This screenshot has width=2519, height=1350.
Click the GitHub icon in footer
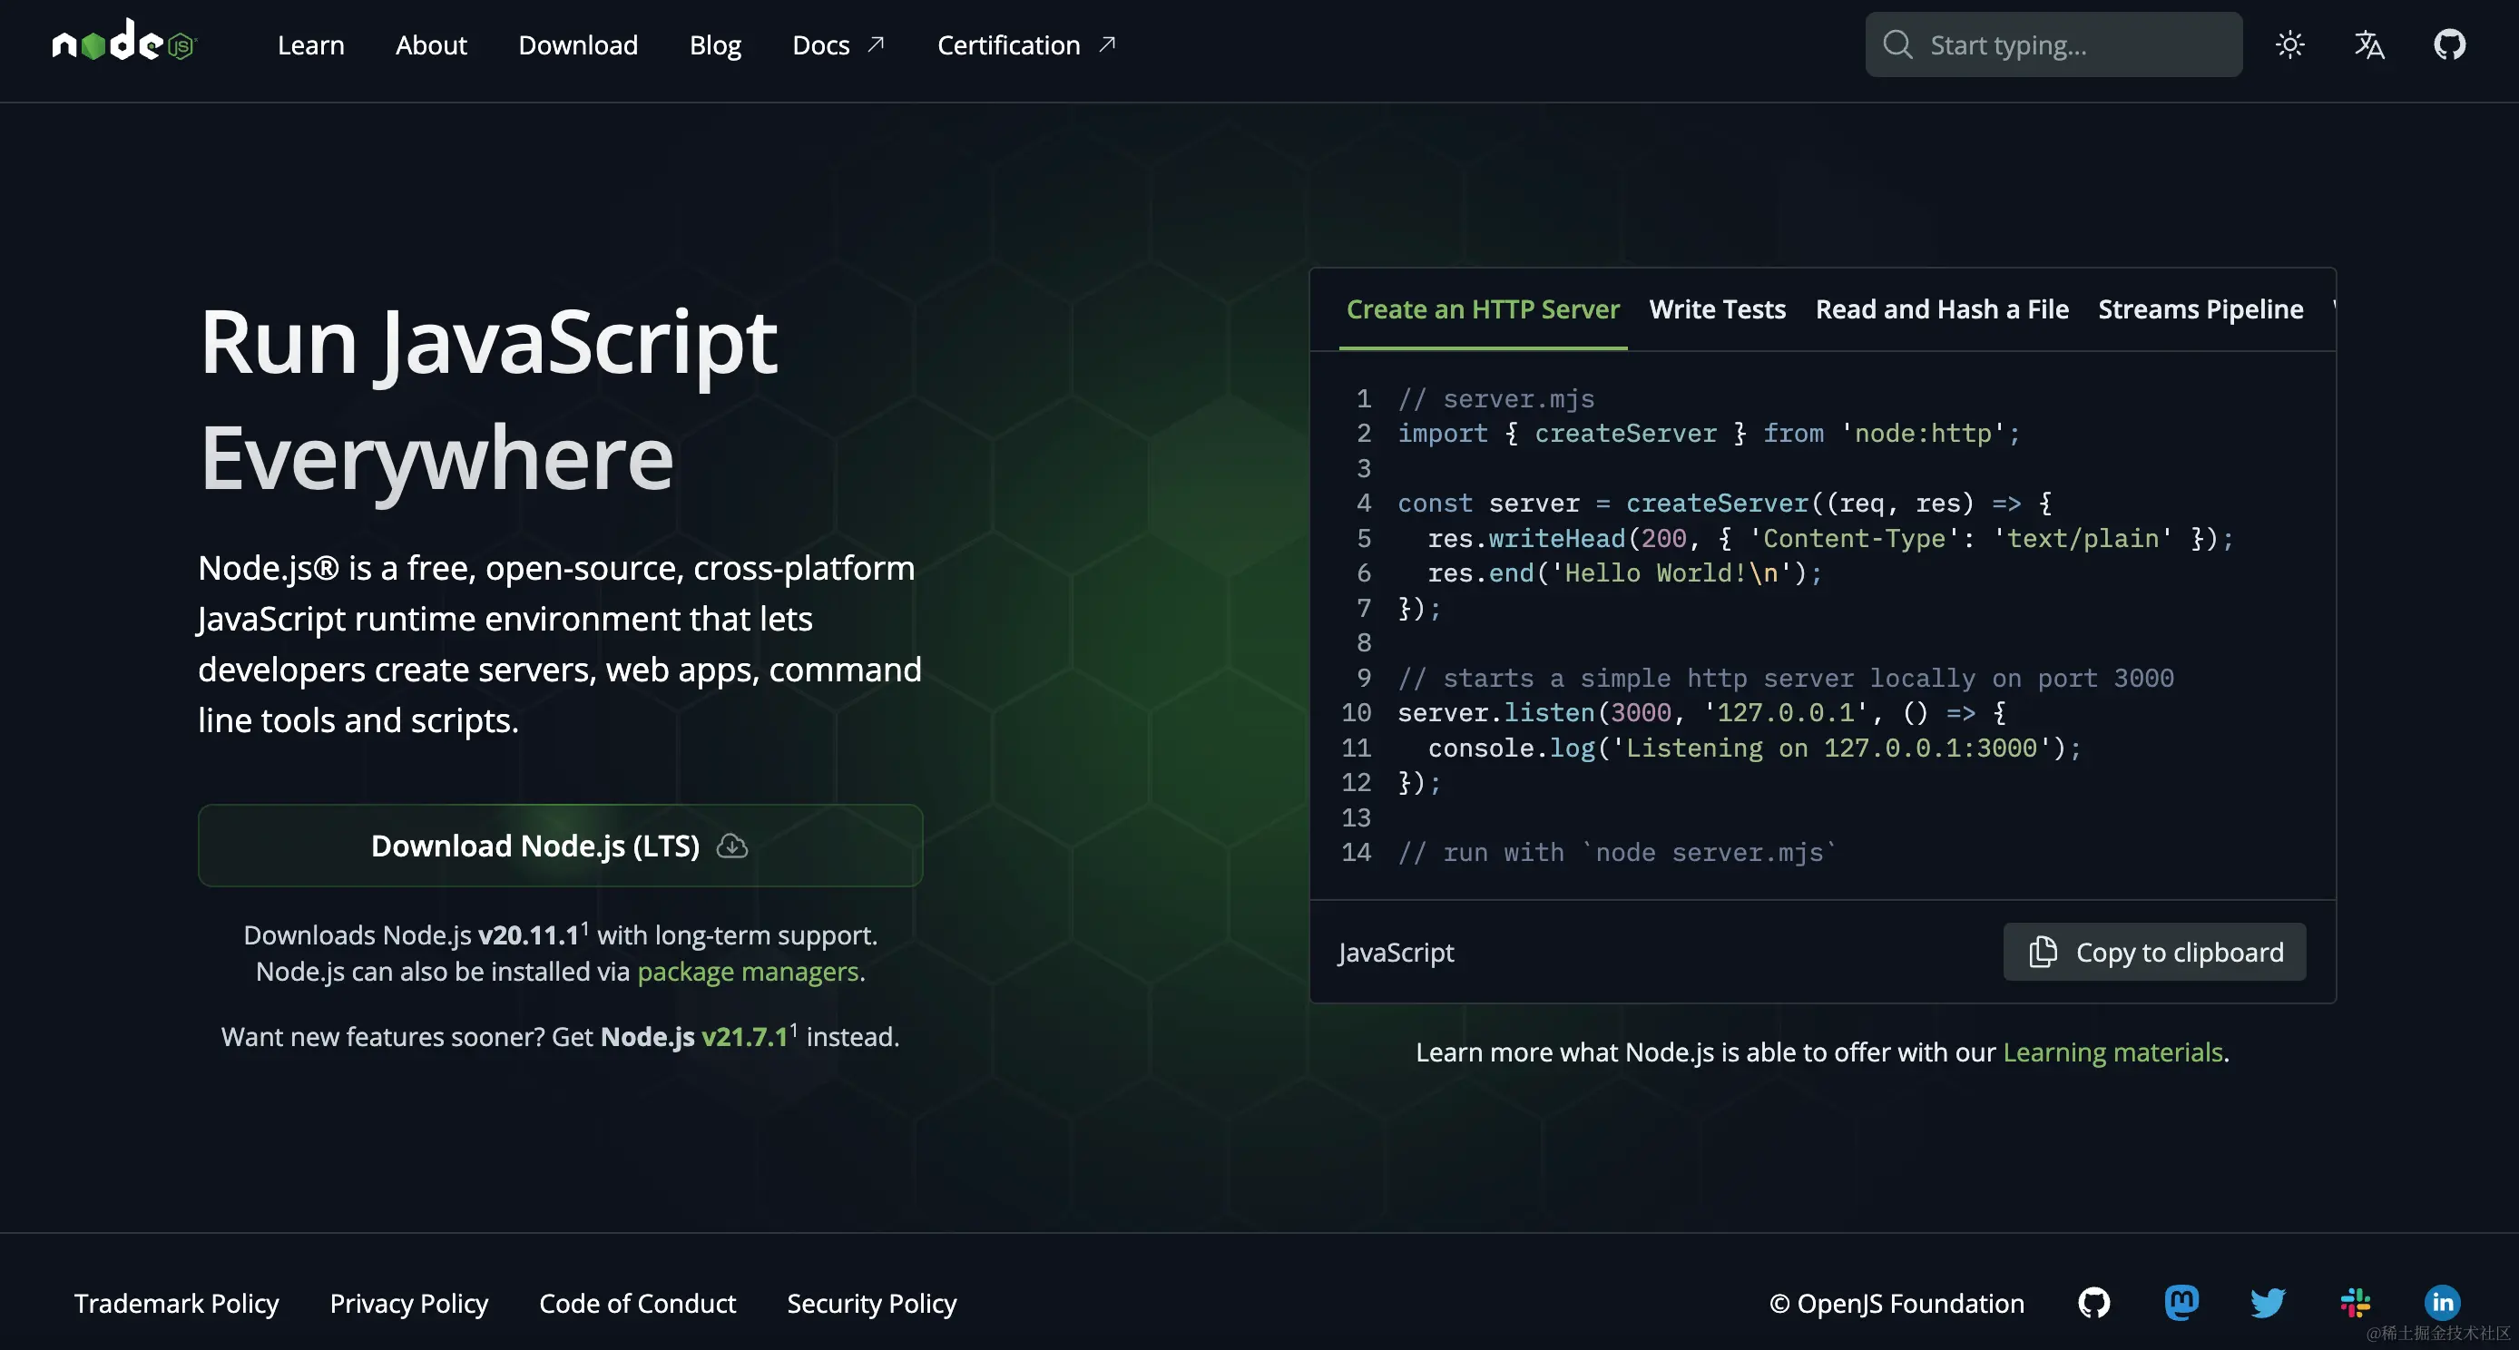(2093, 1302)
